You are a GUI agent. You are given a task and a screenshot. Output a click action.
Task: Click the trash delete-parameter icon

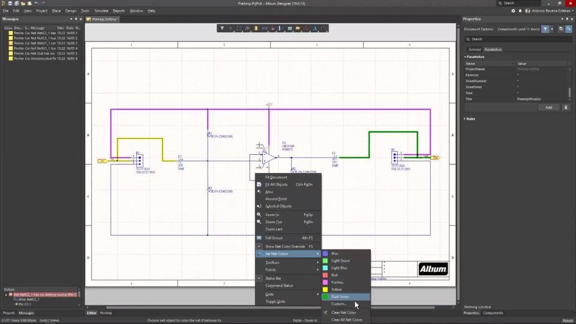566,107
